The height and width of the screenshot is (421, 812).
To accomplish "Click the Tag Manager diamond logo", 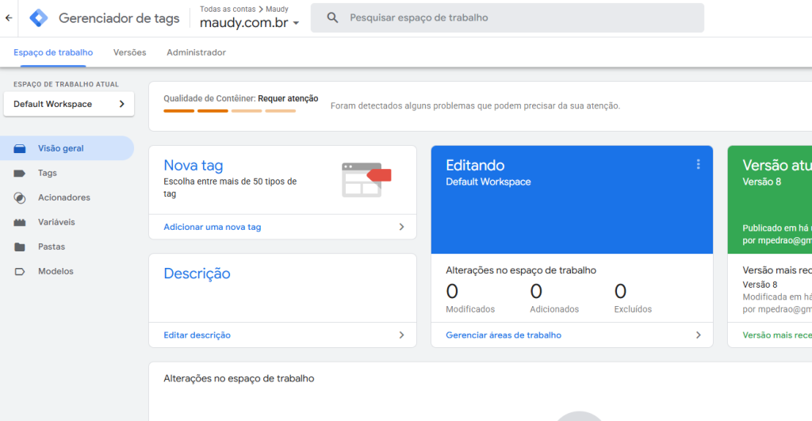I will [x=38, y=17].
